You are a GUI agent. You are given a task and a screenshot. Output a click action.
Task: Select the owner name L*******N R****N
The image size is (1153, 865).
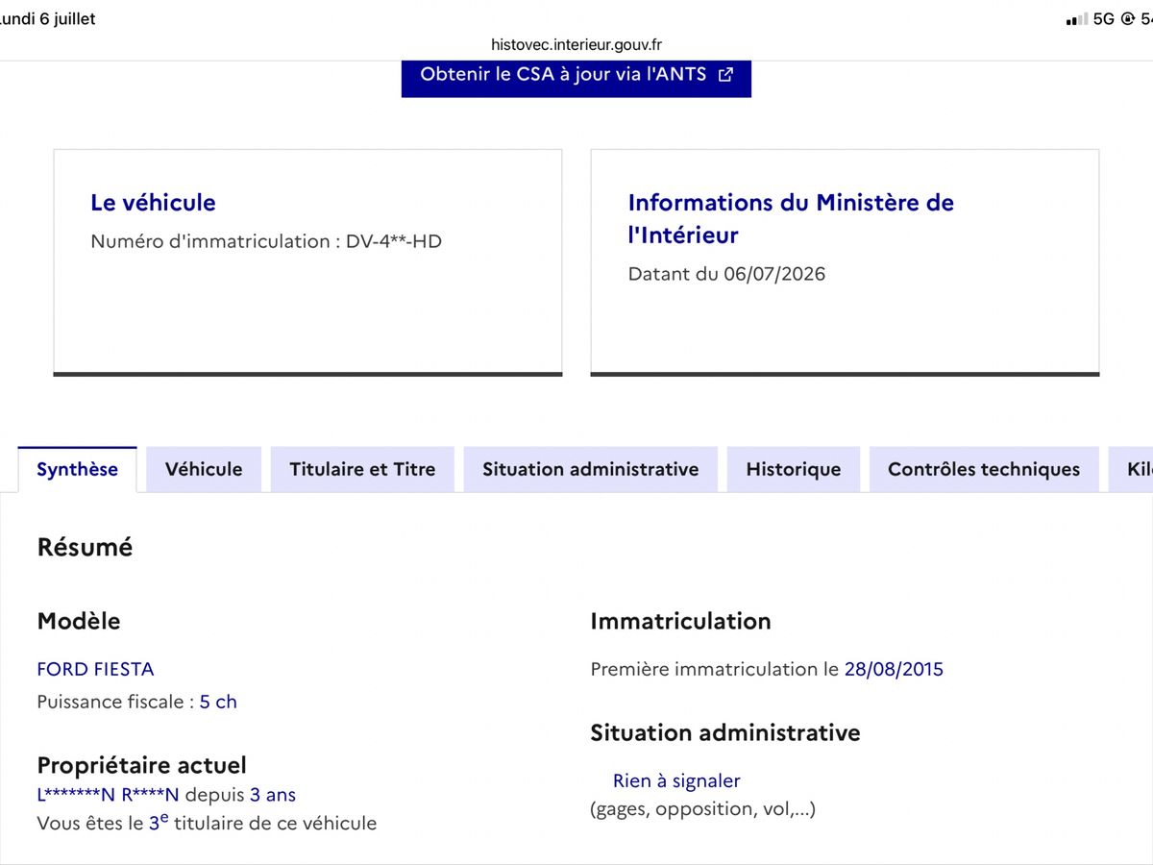coord(108,795)
